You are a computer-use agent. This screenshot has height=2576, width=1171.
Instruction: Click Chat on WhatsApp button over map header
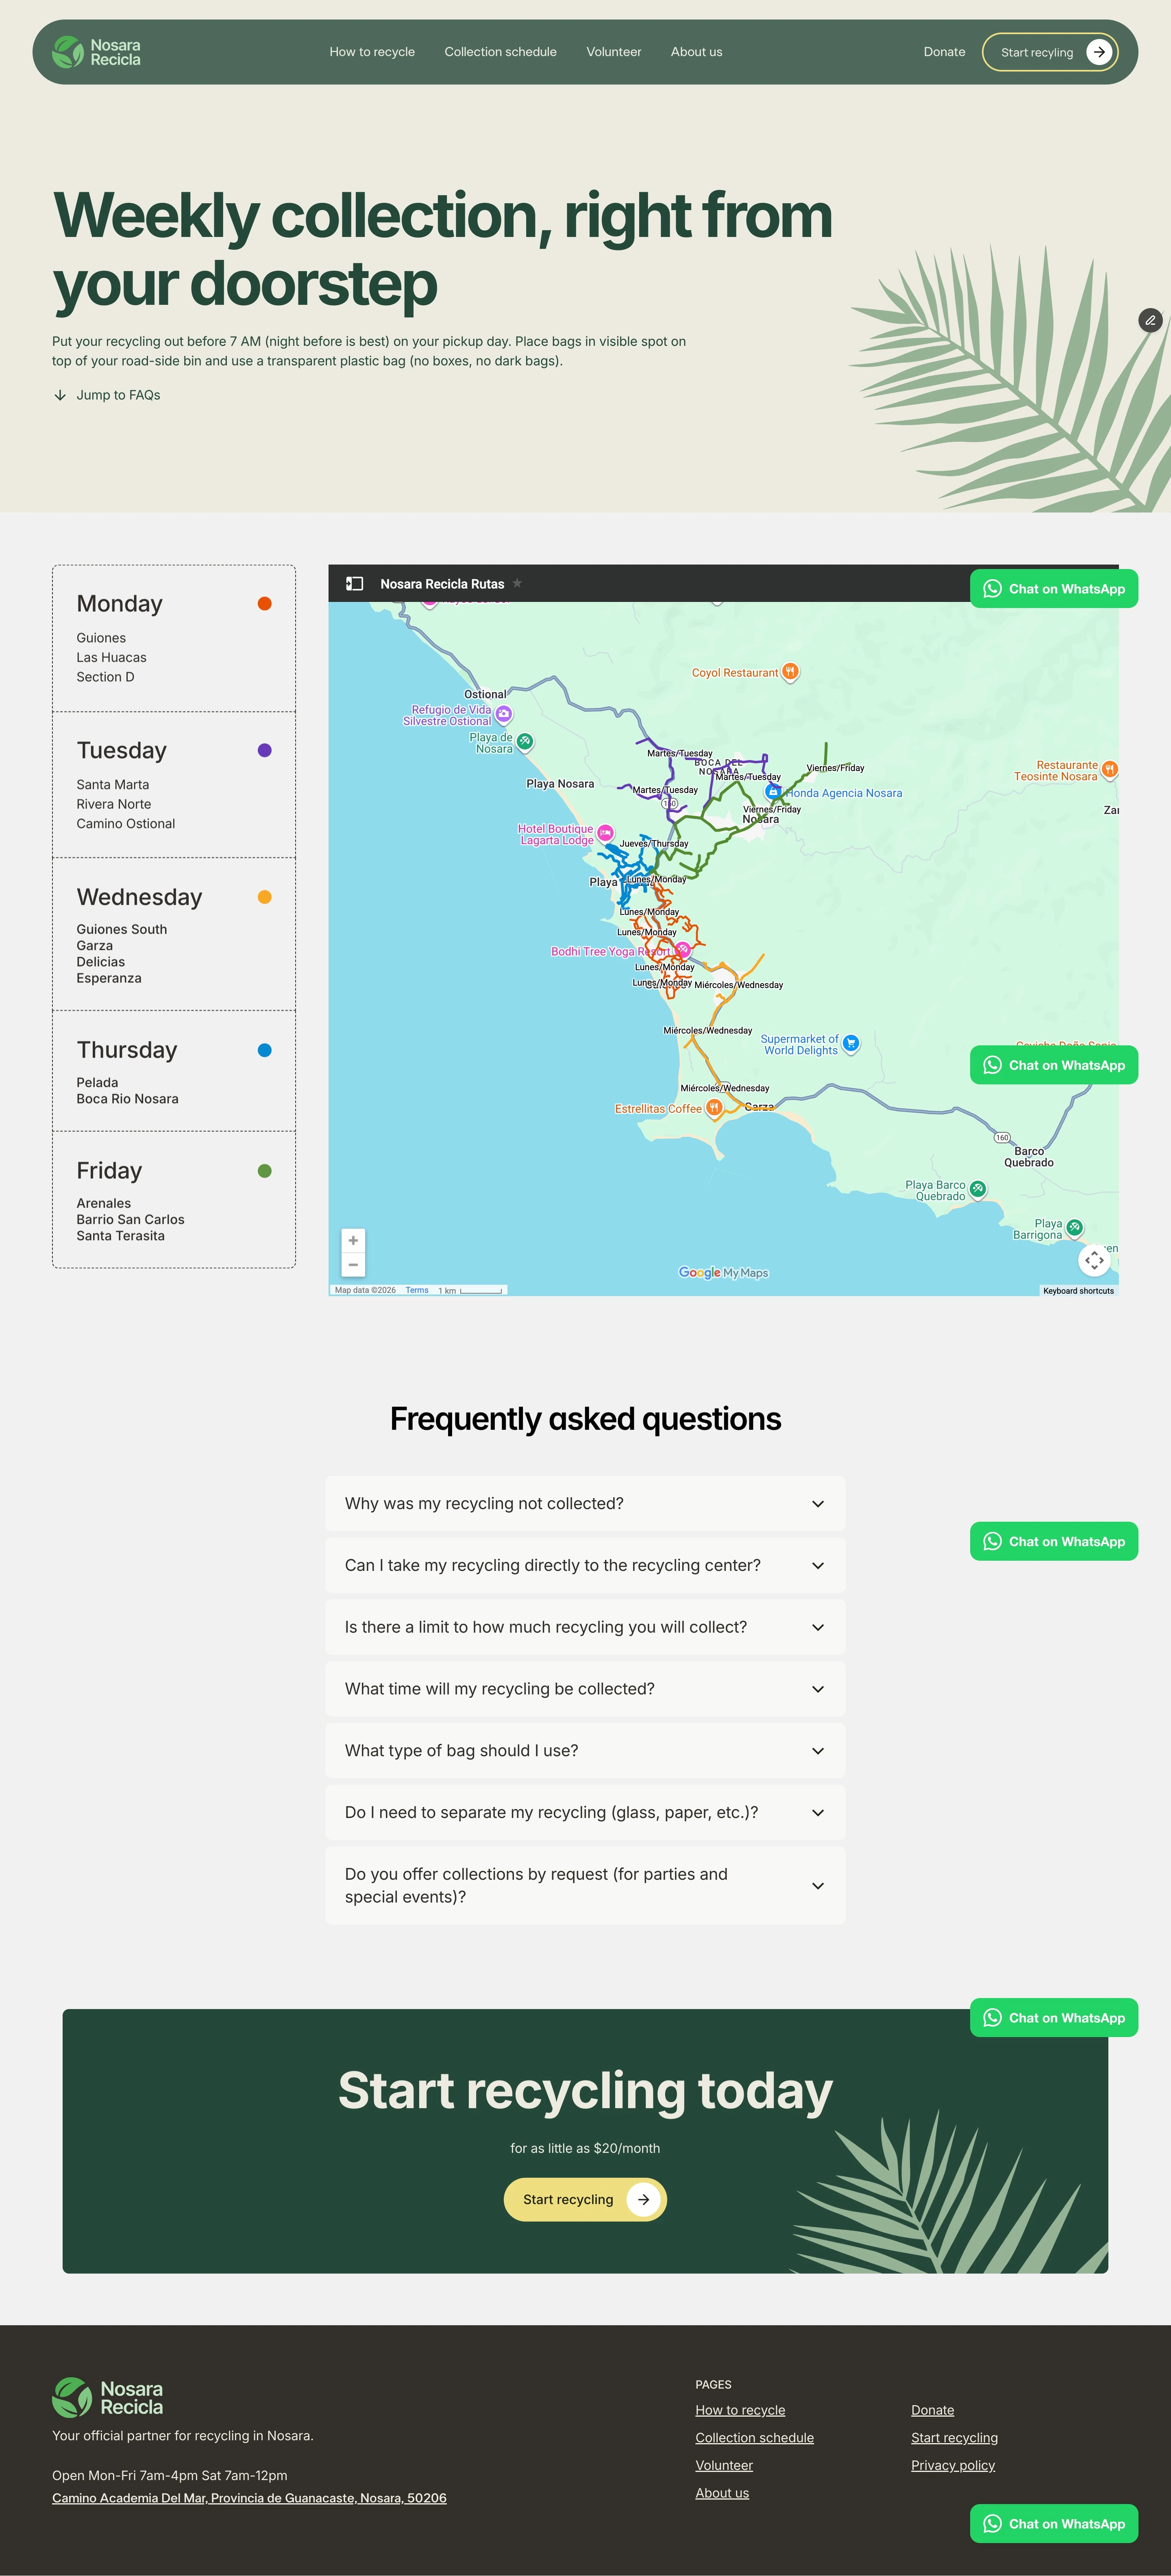pos(1053,589)
